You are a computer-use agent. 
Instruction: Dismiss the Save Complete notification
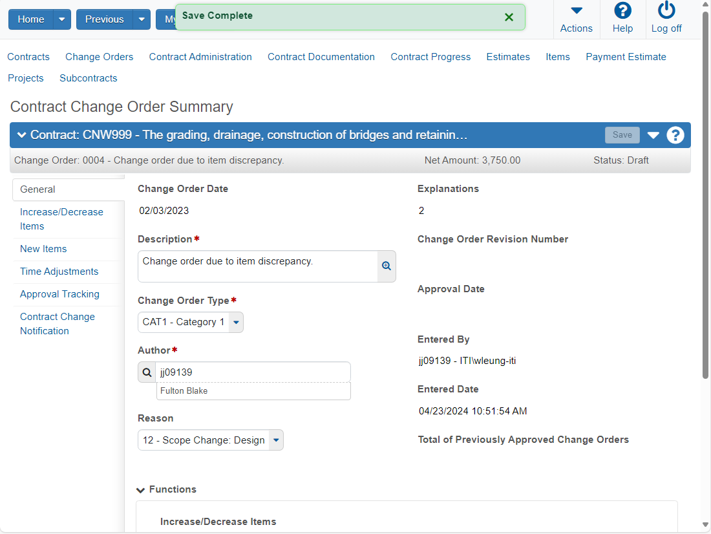click(509, 17)
